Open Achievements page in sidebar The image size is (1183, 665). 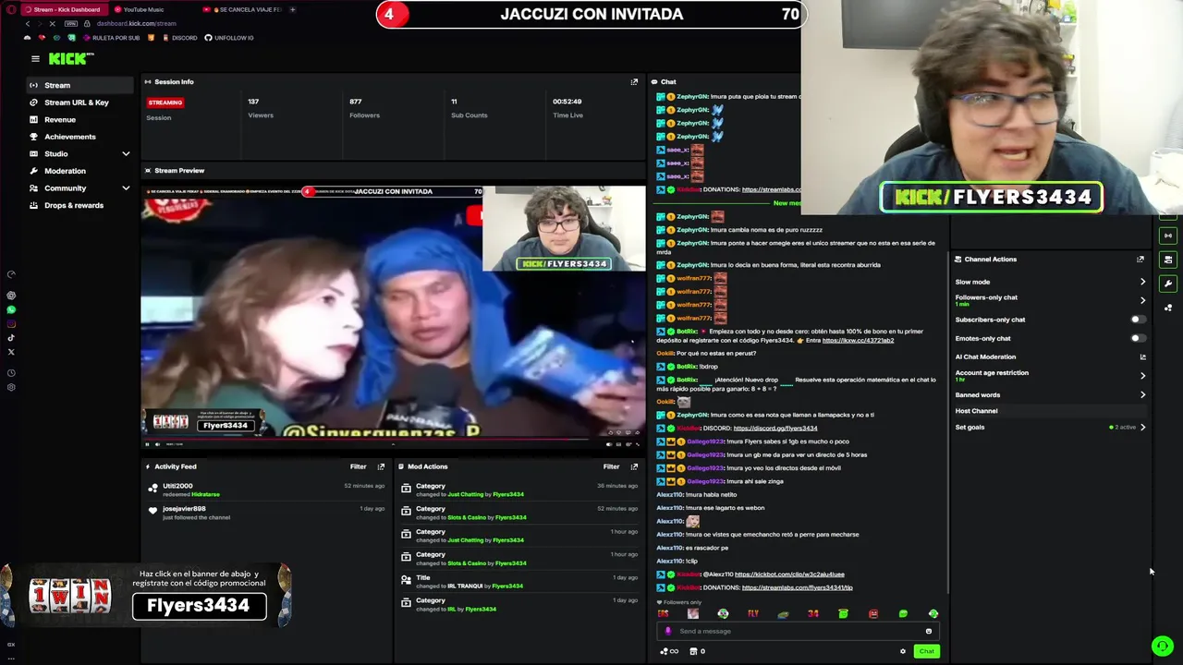(79, 137)
